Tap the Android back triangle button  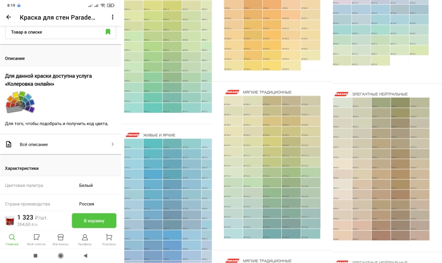tap(85, 256)
